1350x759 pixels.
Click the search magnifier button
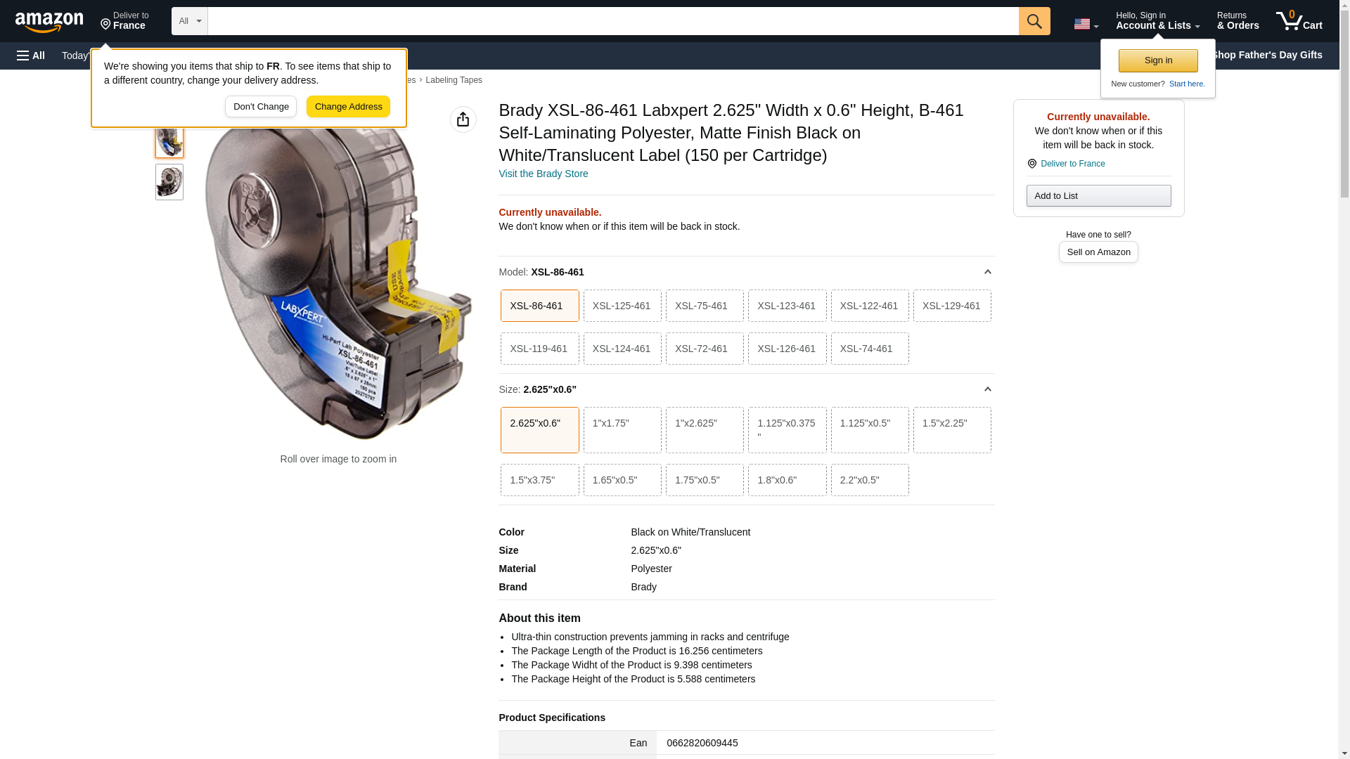[1034, 21]
